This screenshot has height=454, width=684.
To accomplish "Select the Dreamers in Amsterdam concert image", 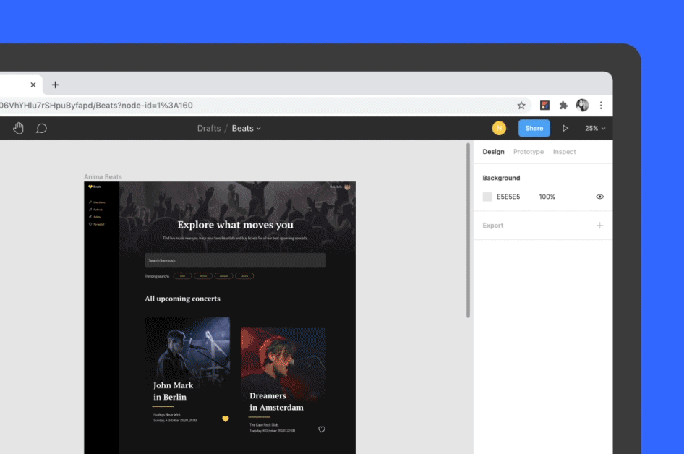I will [283, 364].
